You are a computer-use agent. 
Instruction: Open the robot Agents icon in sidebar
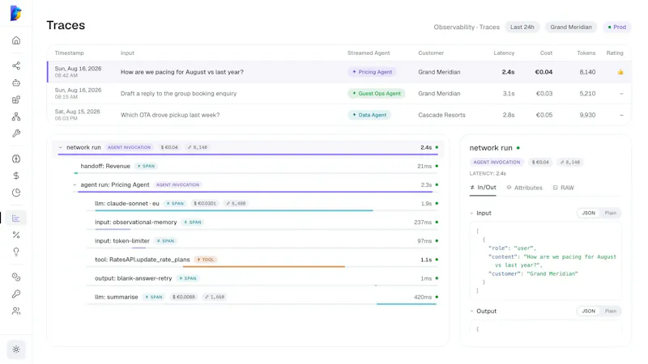(16, 83)
